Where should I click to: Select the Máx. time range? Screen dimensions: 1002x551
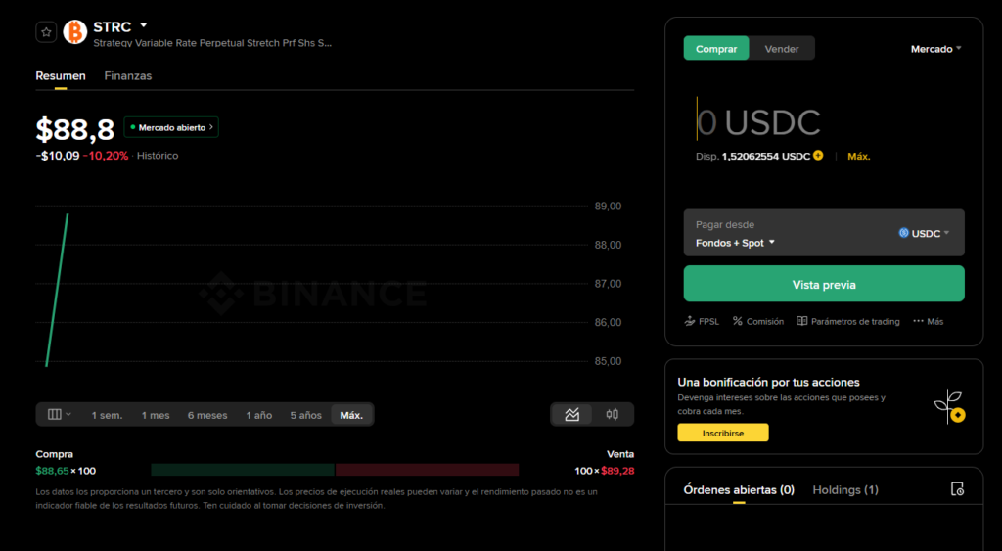pos(351,416)
